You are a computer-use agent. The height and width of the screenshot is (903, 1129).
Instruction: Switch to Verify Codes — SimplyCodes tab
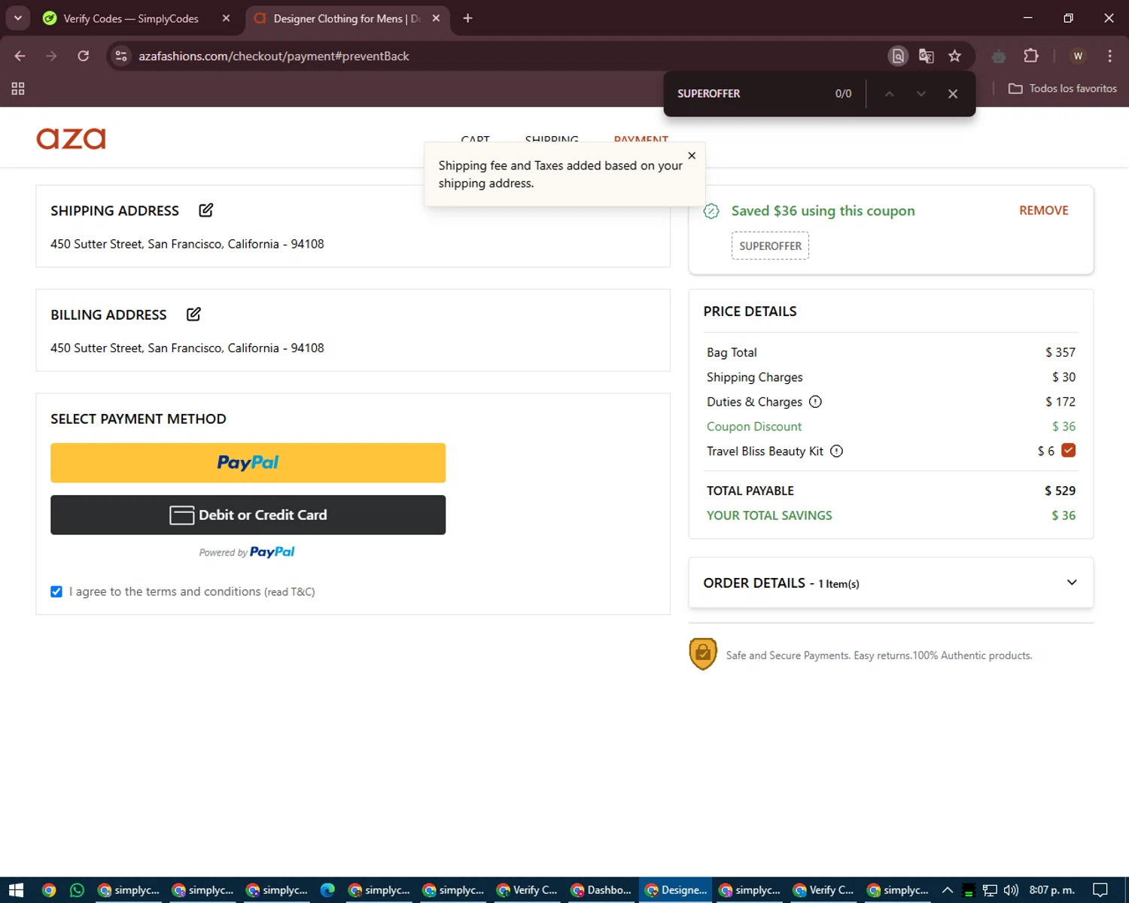point(131,18)
